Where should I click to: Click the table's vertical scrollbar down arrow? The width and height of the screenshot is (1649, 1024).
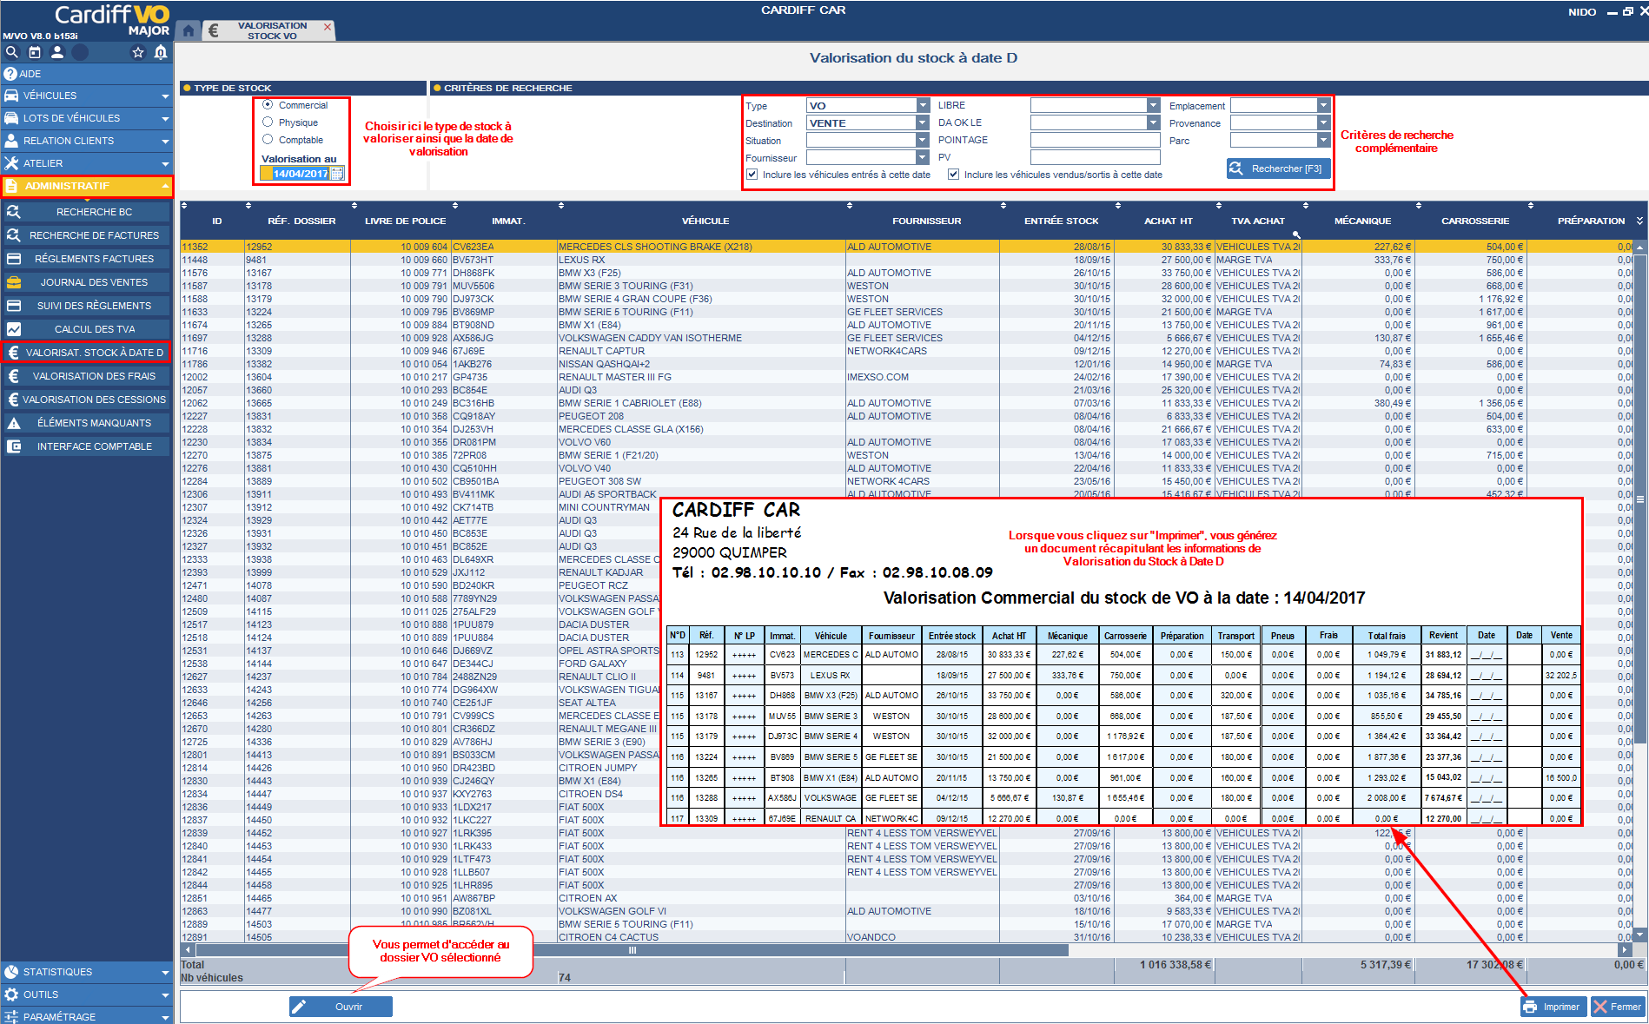[x=1640, y=935]
